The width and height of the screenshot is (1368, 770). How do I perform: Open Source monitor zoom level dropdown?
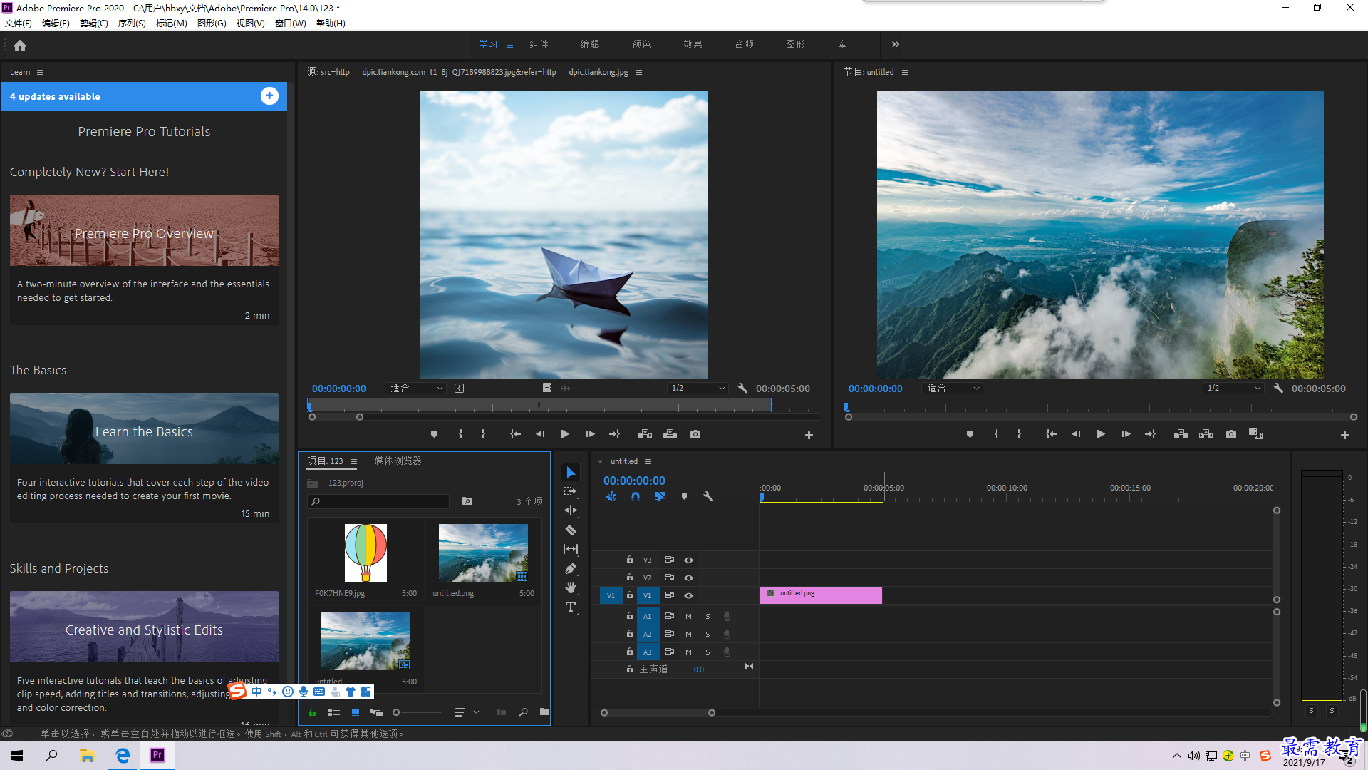point(416,389)
